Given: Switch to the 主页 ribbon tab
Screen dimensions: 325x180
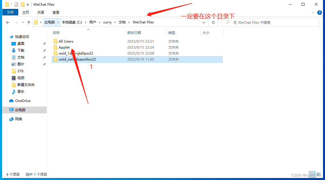Looking at the screenshot, I should (25, 13).
